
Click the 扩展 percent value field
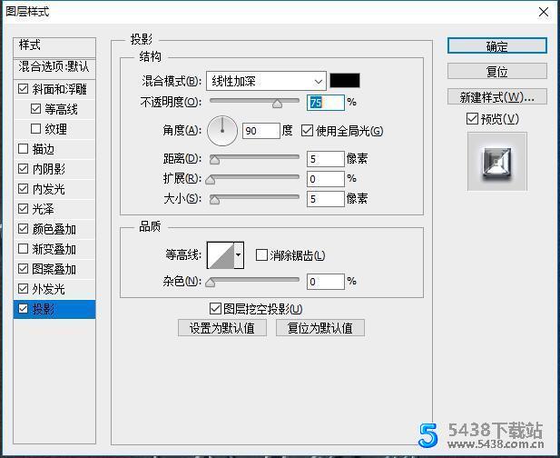pos(325,179)
